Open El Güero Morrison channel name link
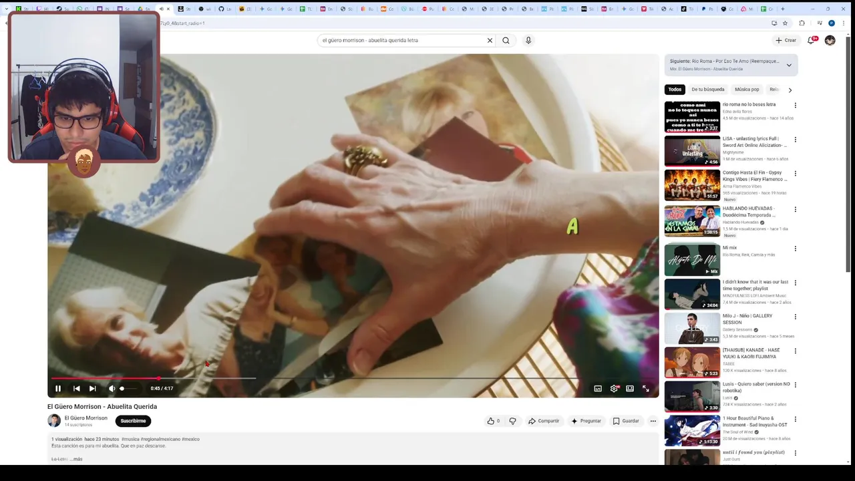The height and width of the screenshot is (481, 855). click(85, 418)
